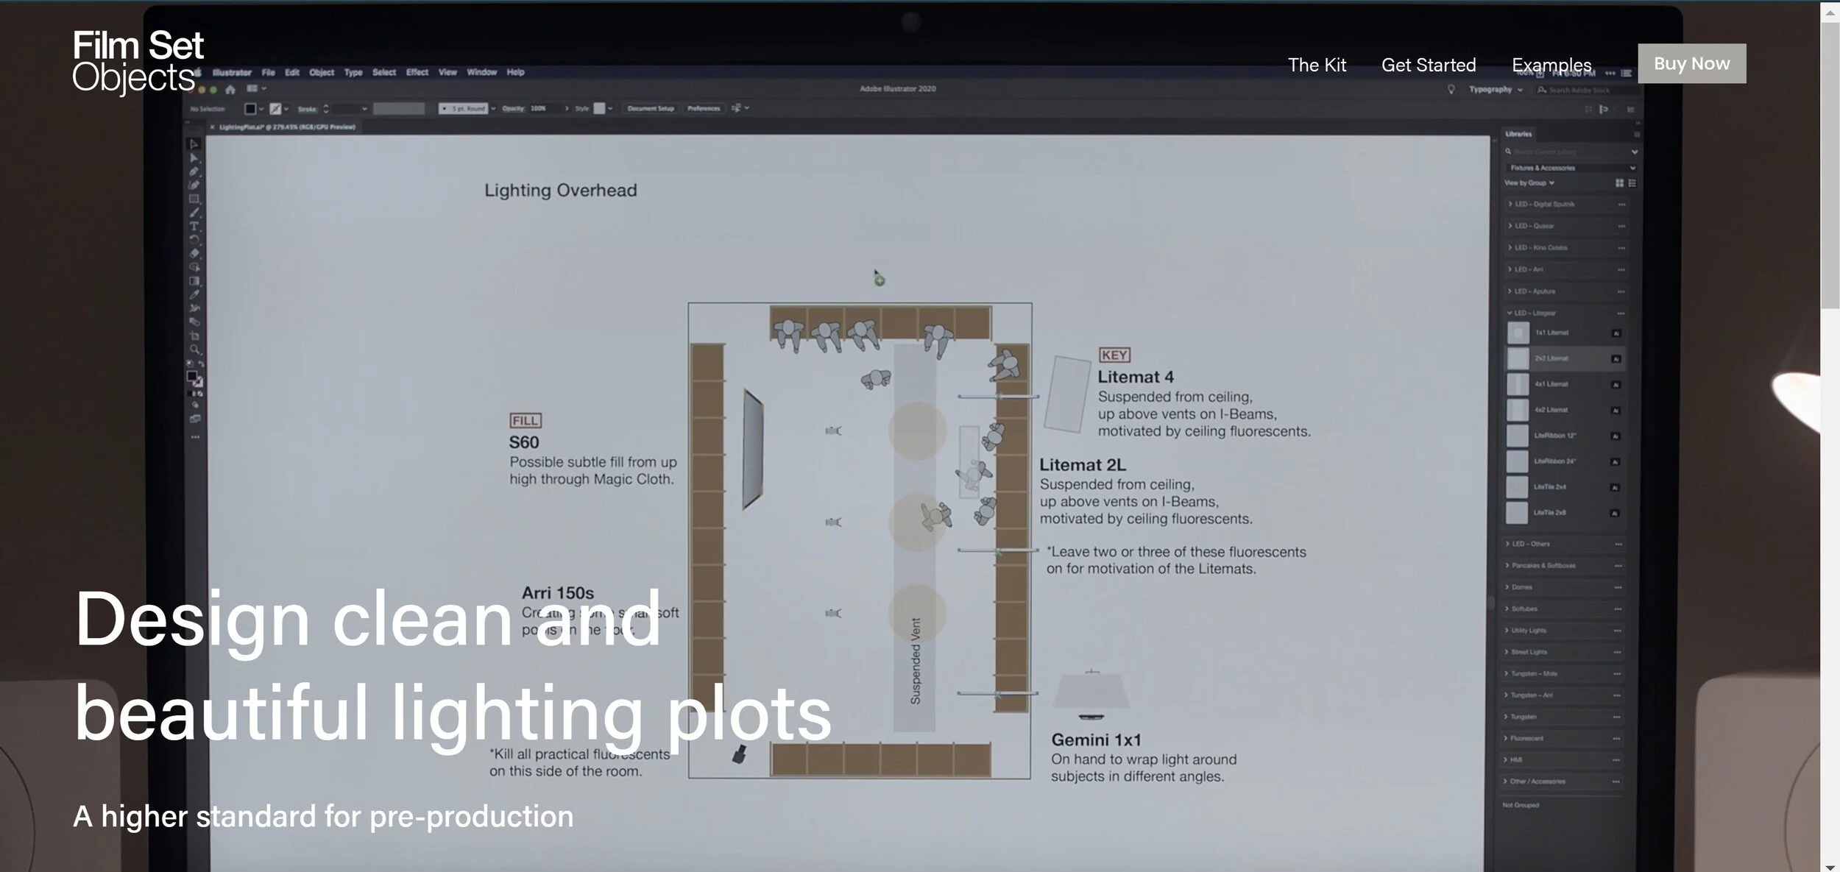Open the Effect menu in Illustrator

click(x=417, y=72)
